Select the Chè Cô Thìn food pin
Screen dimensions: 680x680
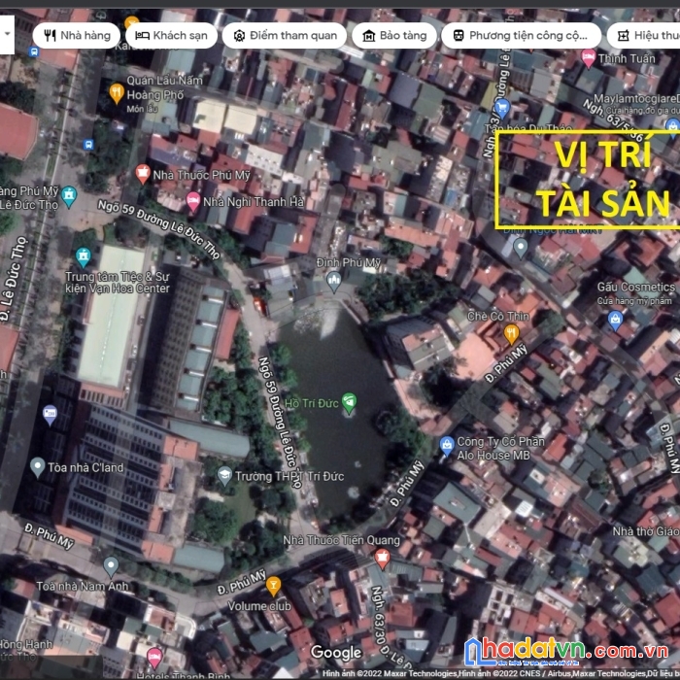(x=511, y=334)
